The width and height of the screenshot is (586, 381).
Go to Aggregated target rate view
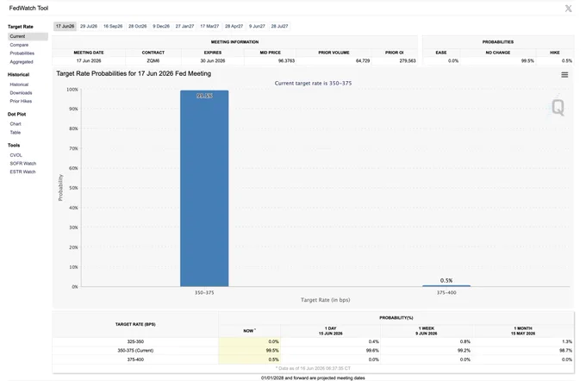22,62
